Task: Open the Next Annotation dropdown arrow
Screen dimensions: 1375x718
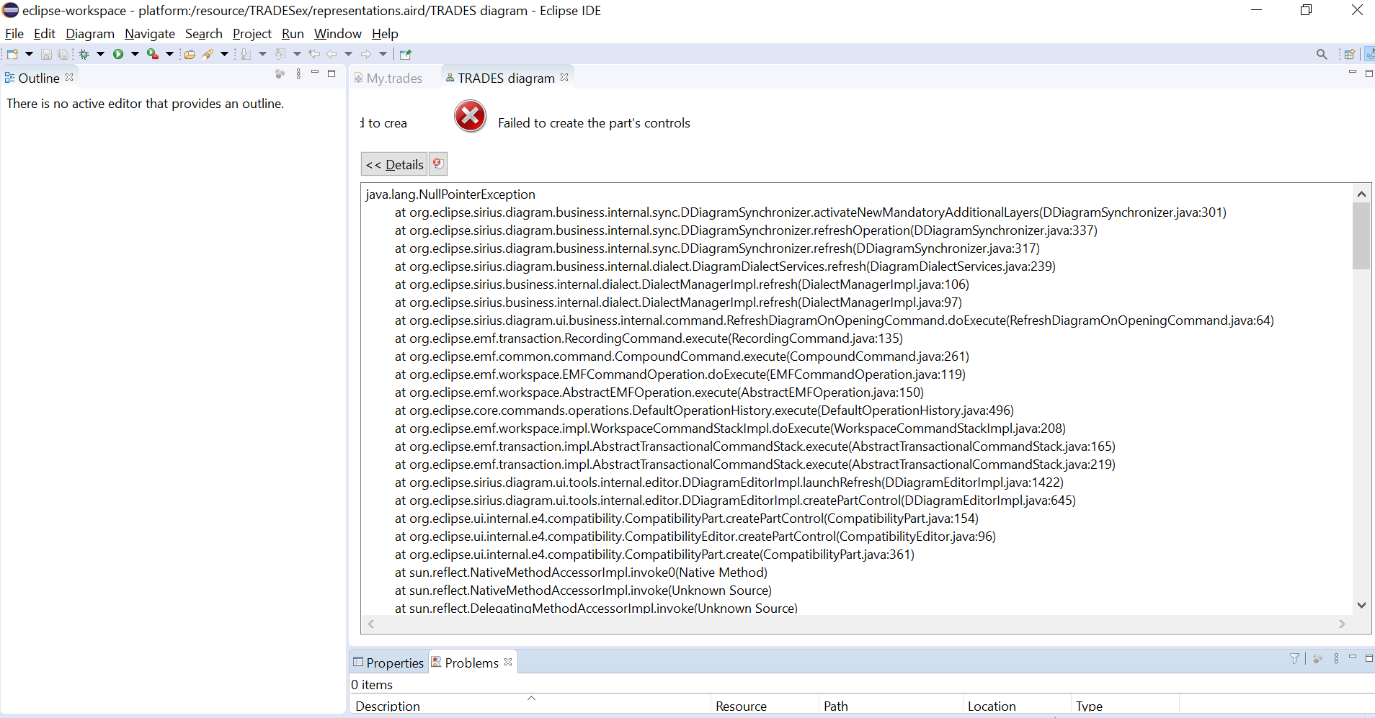Action: [262, 54]
